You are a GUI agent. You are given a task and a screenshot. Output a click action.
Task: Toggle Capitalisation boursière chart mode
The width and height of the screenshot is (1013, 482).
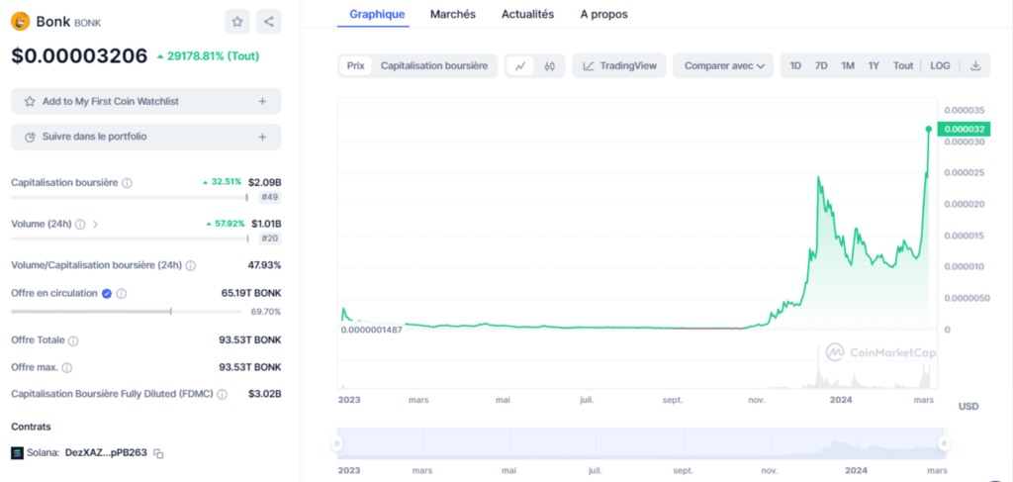[x=434, y=66]
